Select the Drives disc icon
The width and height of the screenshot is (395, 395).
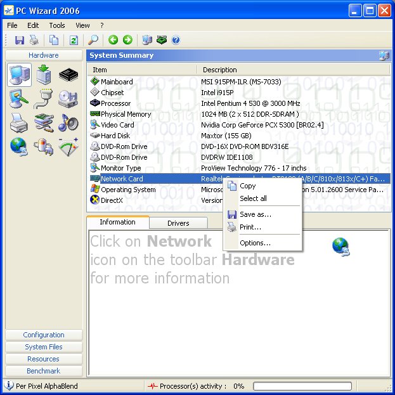(x=68, y=99)
